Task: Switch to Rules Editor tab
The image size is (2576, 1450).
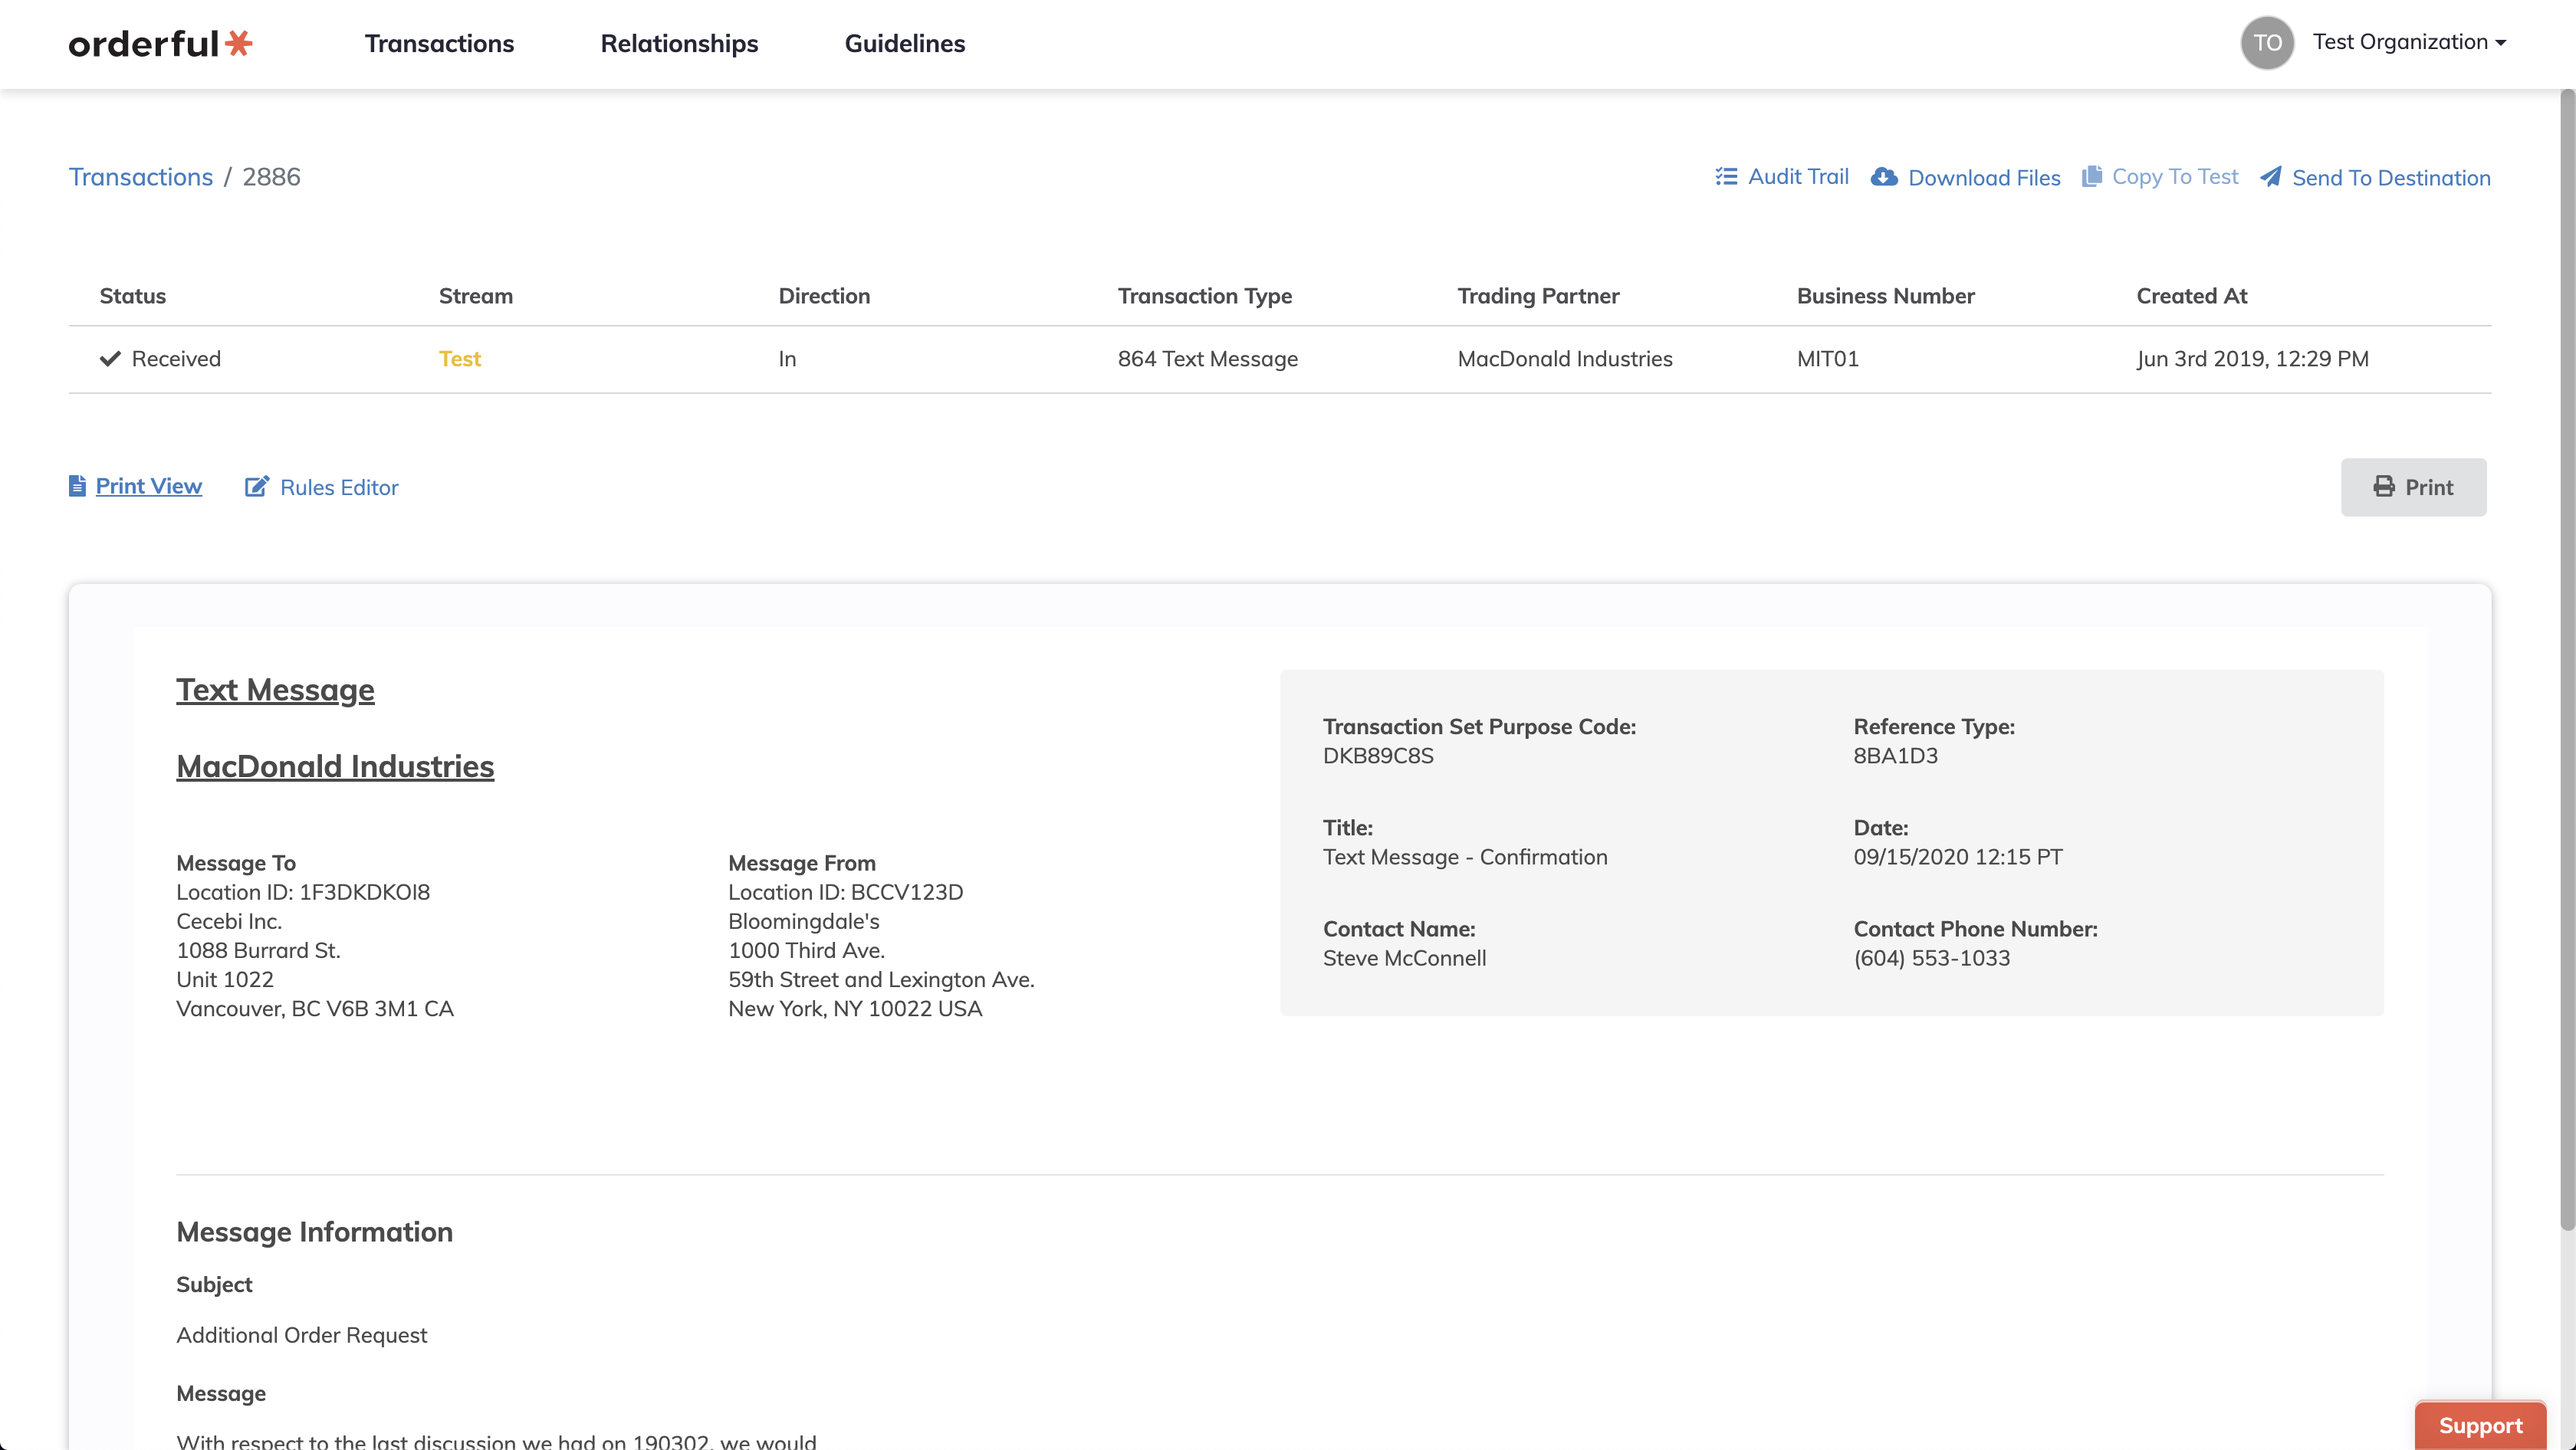Action: (x=339, y=487)
